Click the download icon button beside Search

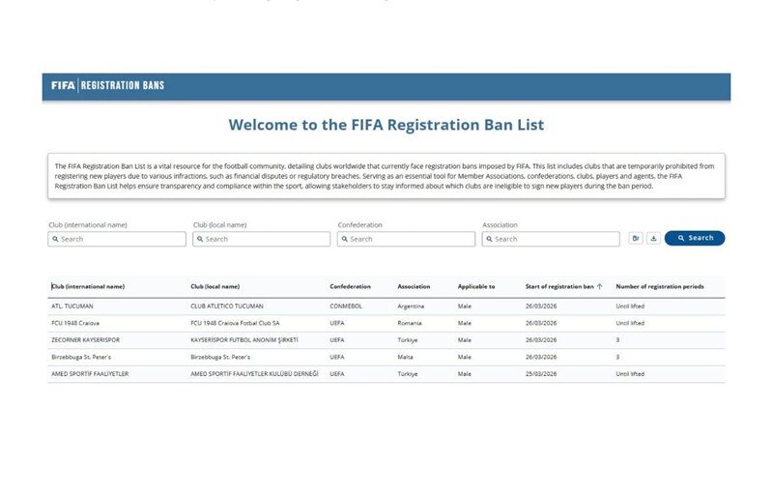tap(653, 239)
